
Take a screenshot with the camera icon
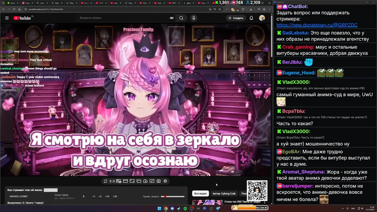pyautogui.click(x=158, y=181)
